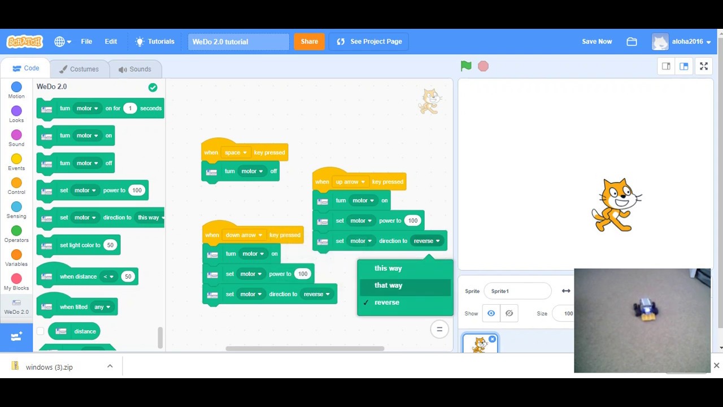Screen dimensions: 723x407
Task: Edit the project title field
Action: pos(238,41)
